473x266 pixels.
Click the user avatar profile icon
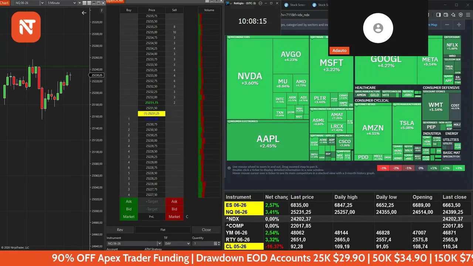pos(378,28)
